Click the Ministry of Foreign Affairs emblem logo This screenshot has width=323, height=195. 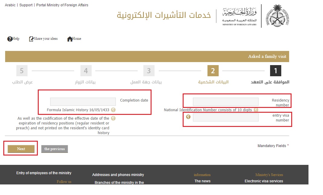pos(278,16)
